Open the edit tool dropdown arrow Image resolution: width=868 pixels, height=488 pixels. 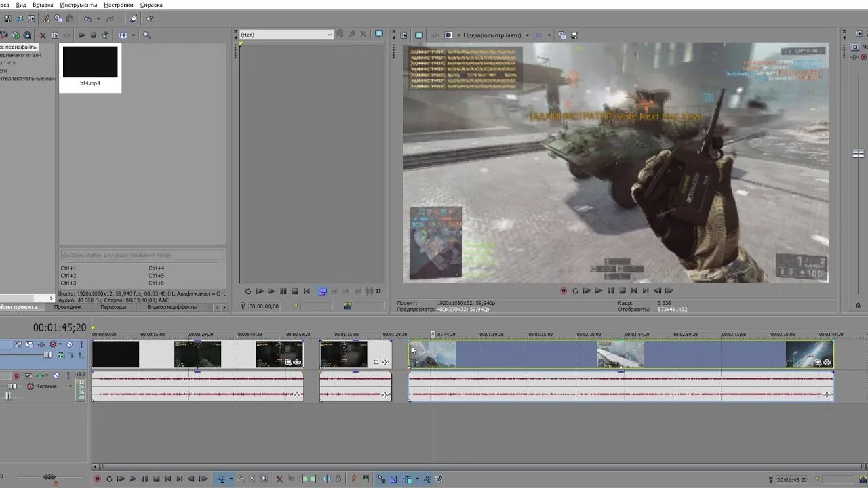point(231,479)
